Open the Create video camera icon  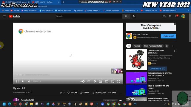point(164,16)
